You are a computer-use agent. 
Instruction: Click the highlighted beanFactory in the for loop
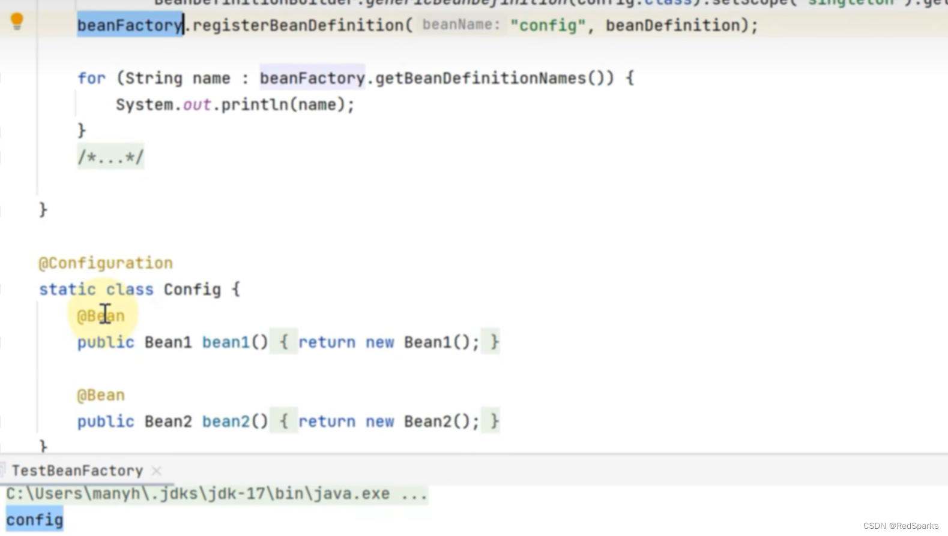coord(312,78)
